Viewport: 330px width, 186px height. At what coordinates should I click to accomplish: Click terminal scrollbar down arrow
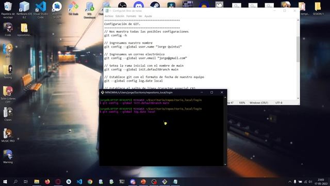225,164
